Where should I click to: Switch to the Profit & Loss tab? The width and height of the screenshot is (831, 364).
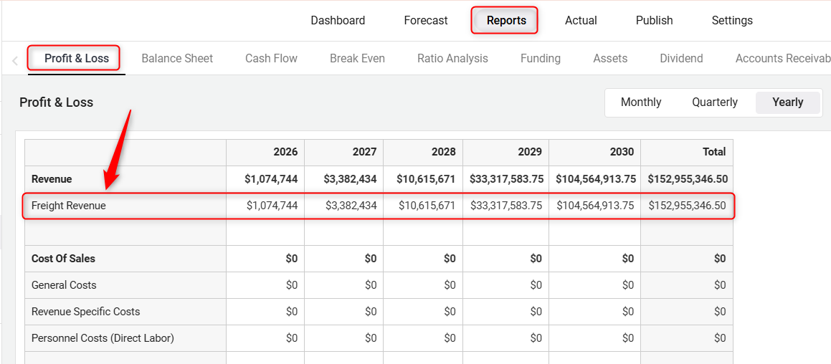pos(77,58)
